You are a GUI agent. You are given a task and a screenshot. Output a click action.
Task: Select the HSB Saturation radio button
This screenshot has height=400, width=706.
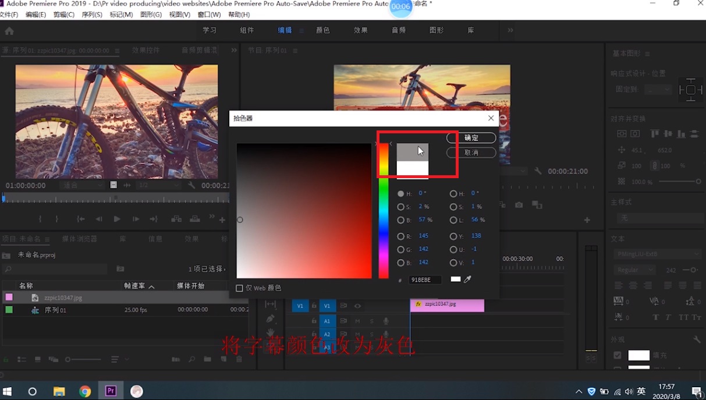point(400,207)
